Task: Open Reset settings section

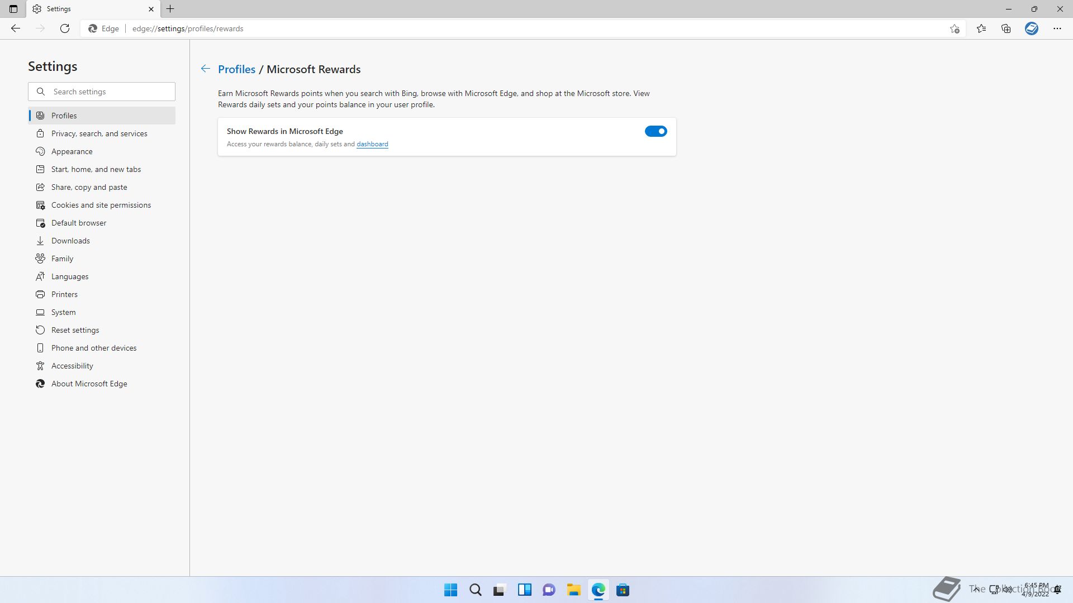Action: tap(102, 330)
